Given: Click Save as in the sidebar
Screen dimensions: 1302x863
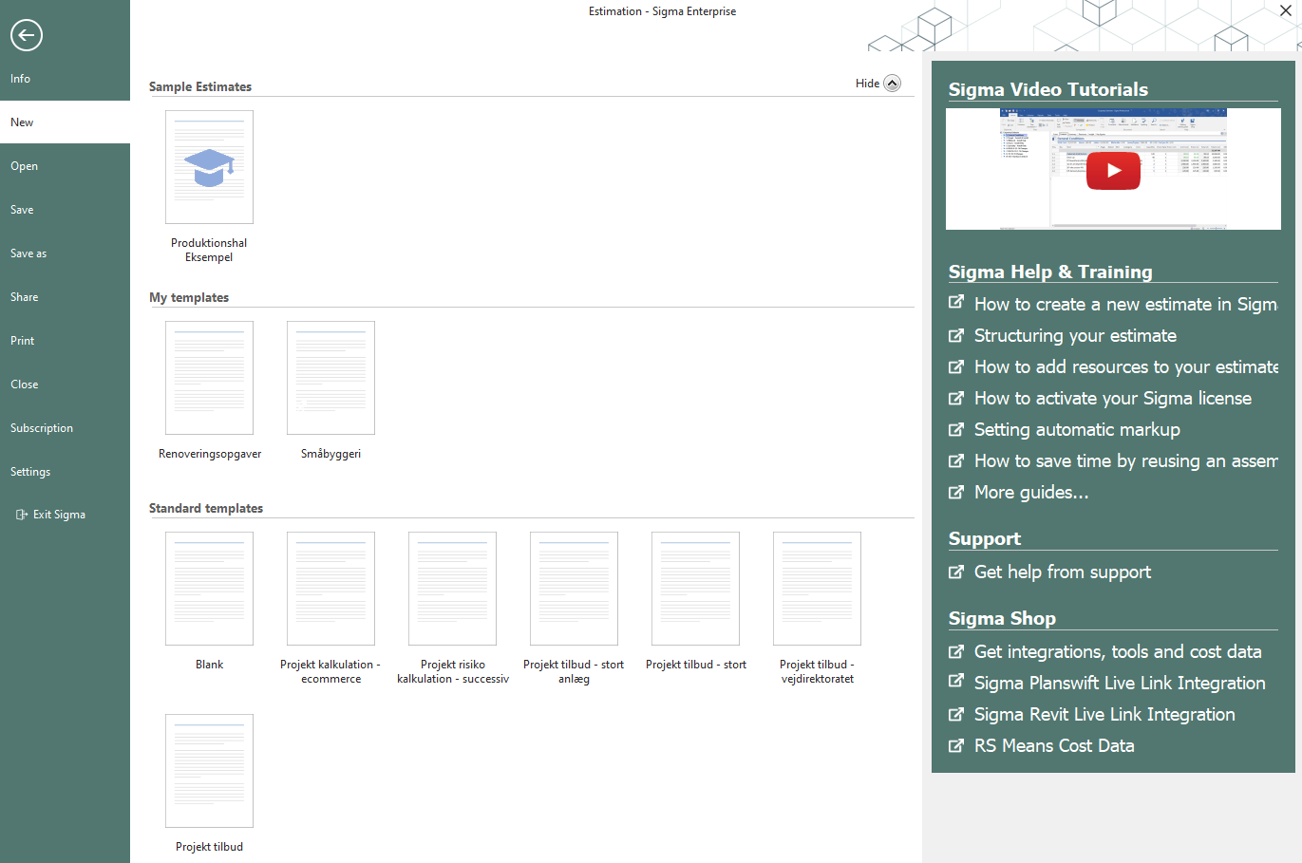Looking at the screenshot, I should [x=65, y=253].
